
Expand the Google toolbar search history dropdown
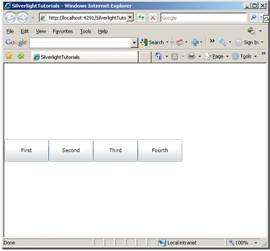point(134,42)
